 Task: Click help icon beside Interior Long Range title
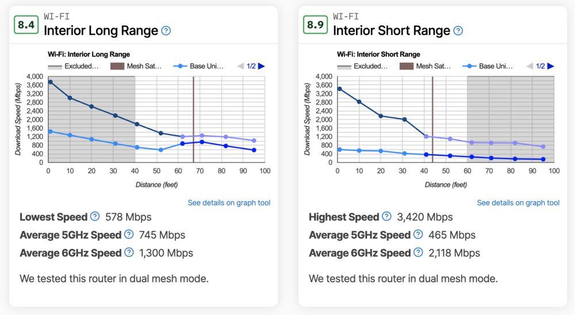166,30
